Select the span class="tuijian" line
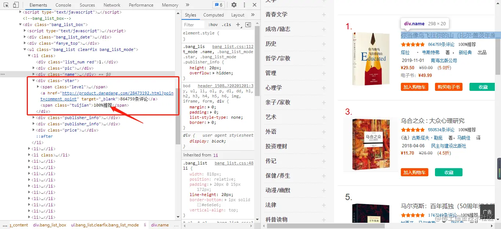This screenshot has width=501, height=229. pyautogui.click(x=84, y=105)
